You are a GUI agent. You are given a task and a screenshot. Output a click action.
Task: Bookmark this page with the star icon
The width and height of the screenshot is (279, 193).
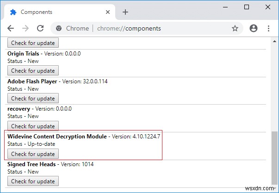point(235,28)
